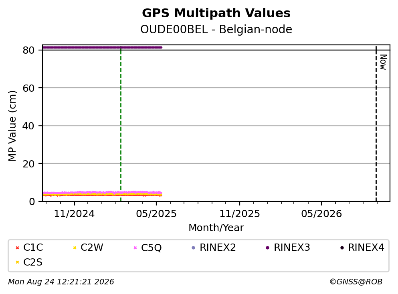Click the 05/2026 x-axis label

click(321, 214)
